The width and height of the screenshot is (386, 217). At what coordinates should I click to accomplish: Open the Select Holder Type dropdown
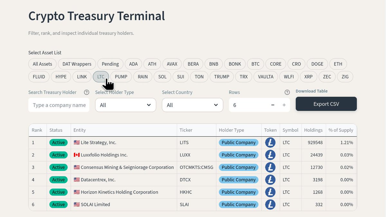pos(125,105)
